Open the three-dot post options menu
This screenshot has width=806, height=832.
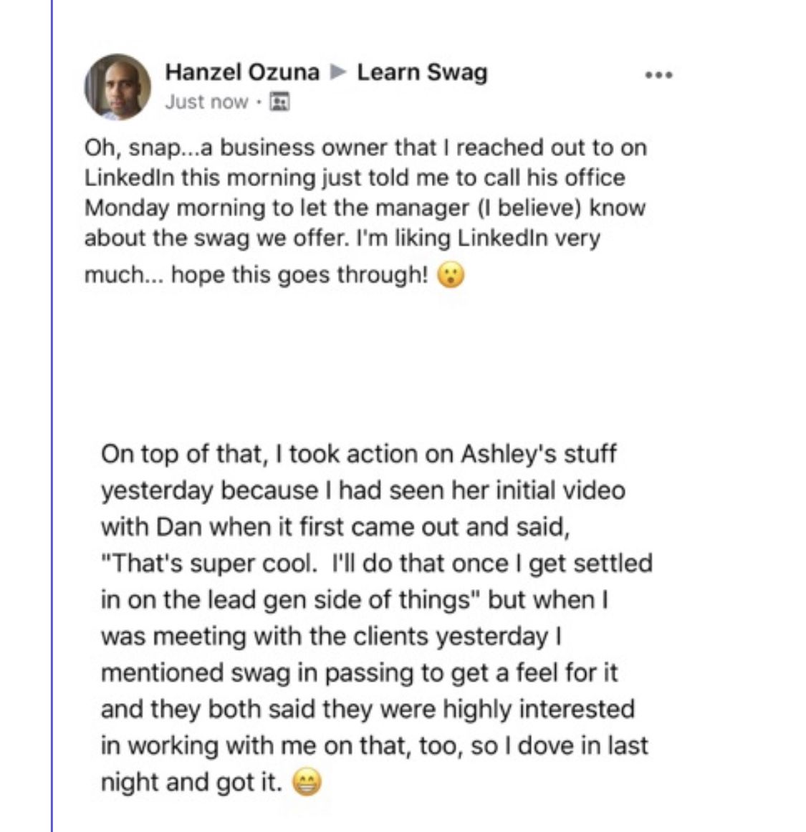click(x=658, y=74)
